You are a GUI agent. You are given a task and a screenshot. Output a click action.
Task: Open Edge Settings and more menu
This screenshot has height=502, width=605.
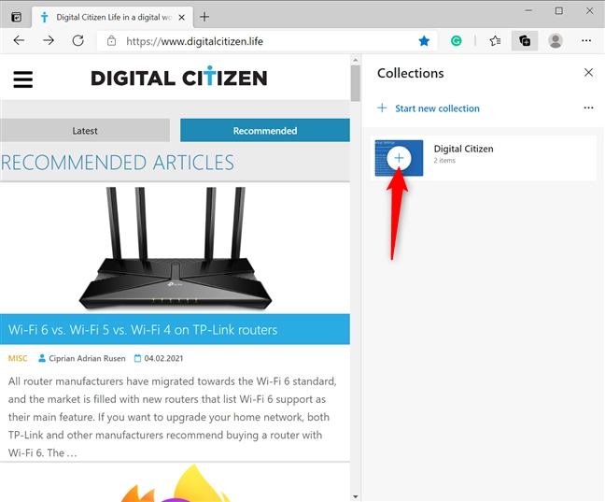click(586, 40)
